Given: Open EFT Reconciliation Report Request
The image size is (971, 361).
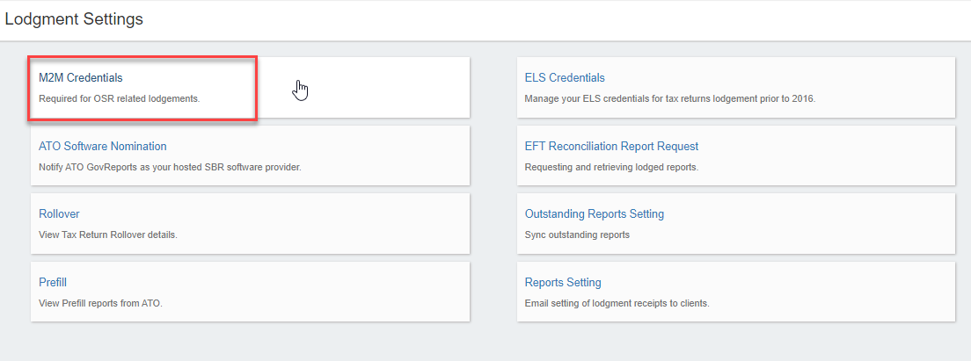Looking at the screenshot, I should tap(611, 147).
